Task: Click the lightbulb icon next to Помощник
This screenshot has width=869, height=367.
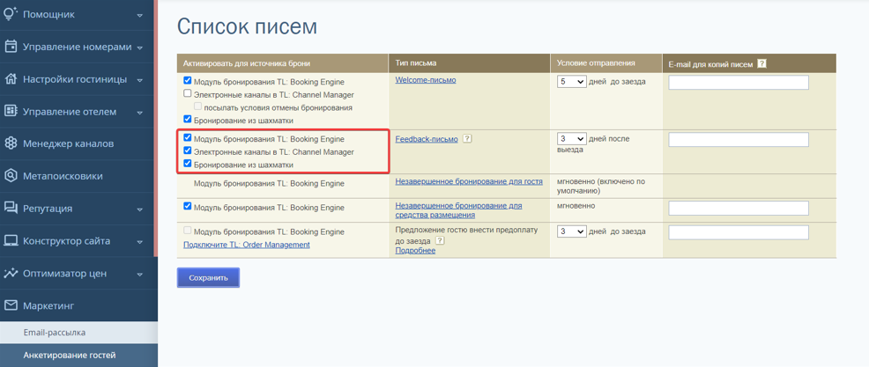Action: point(11,14)
